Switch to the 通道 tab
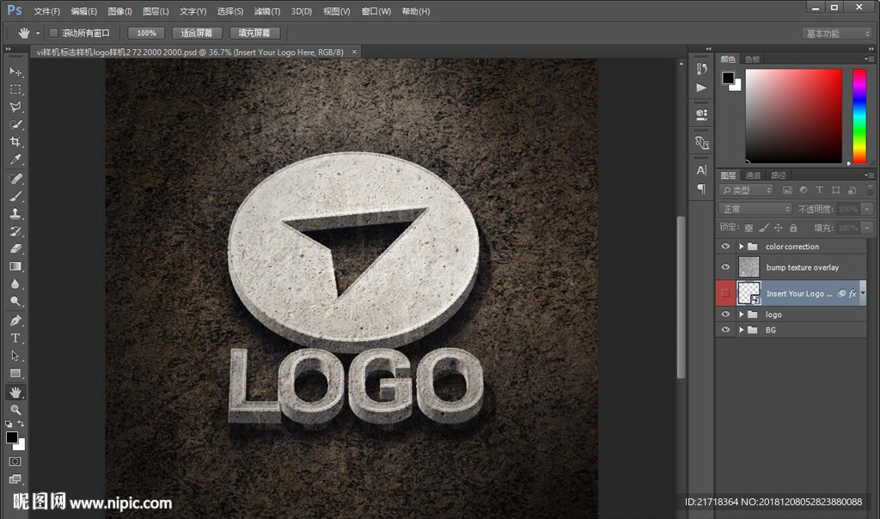 pyautogui.click(x=753, y=175)
